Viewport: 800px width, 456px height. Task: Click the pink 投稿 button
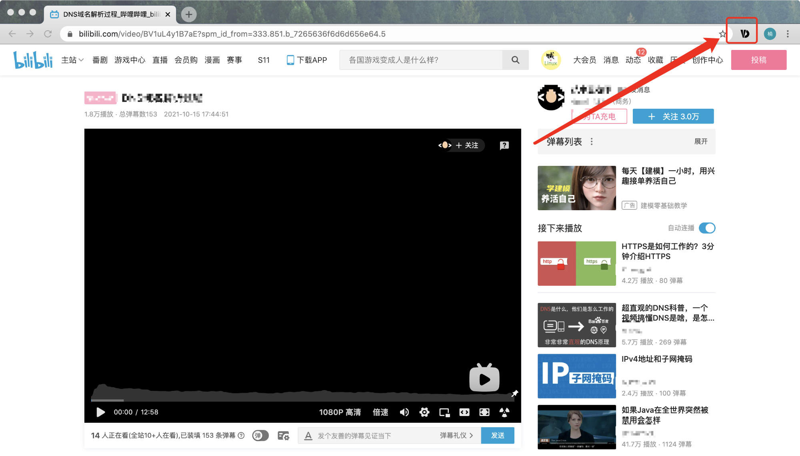coord(758,60)
